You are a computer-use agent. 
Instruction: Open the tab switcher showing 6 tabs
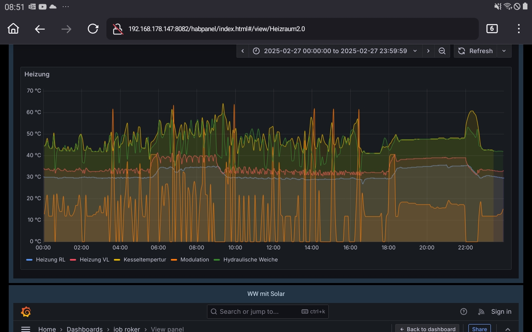pos(492,29)
